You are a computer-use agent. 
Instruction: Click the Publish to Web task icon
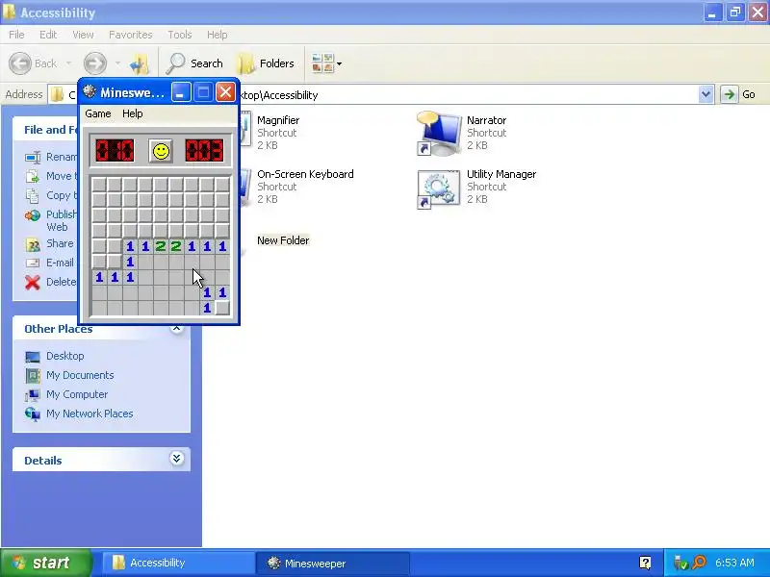tap(33, 215)
